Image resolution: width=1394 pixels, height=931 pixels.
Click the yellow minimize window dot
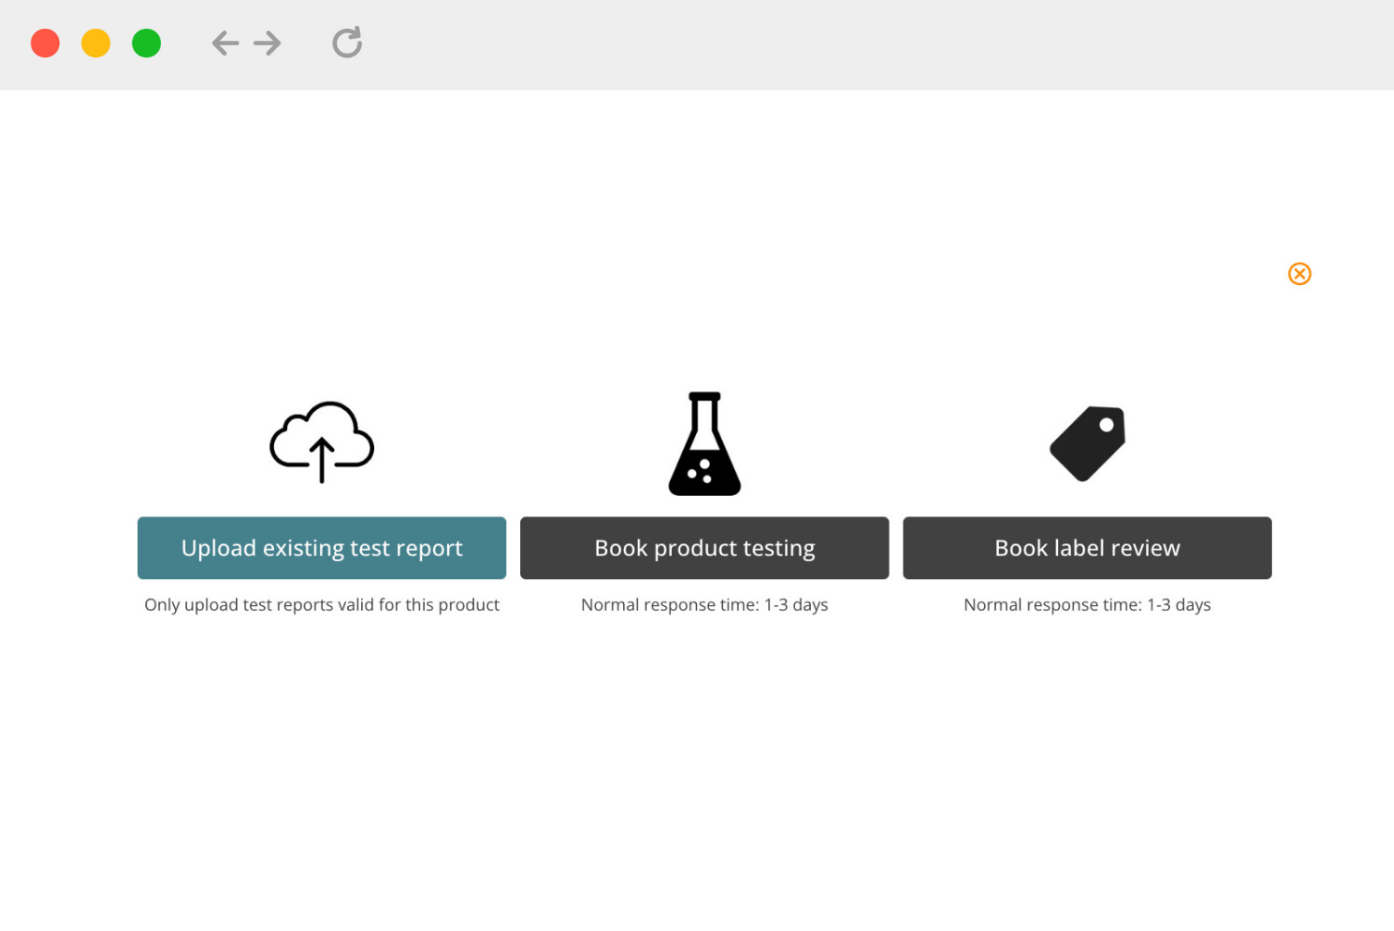tap(96, 43)
